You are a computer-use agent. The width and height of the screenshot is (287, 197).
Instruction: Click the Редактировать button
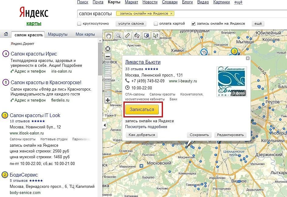coord(230,135)
